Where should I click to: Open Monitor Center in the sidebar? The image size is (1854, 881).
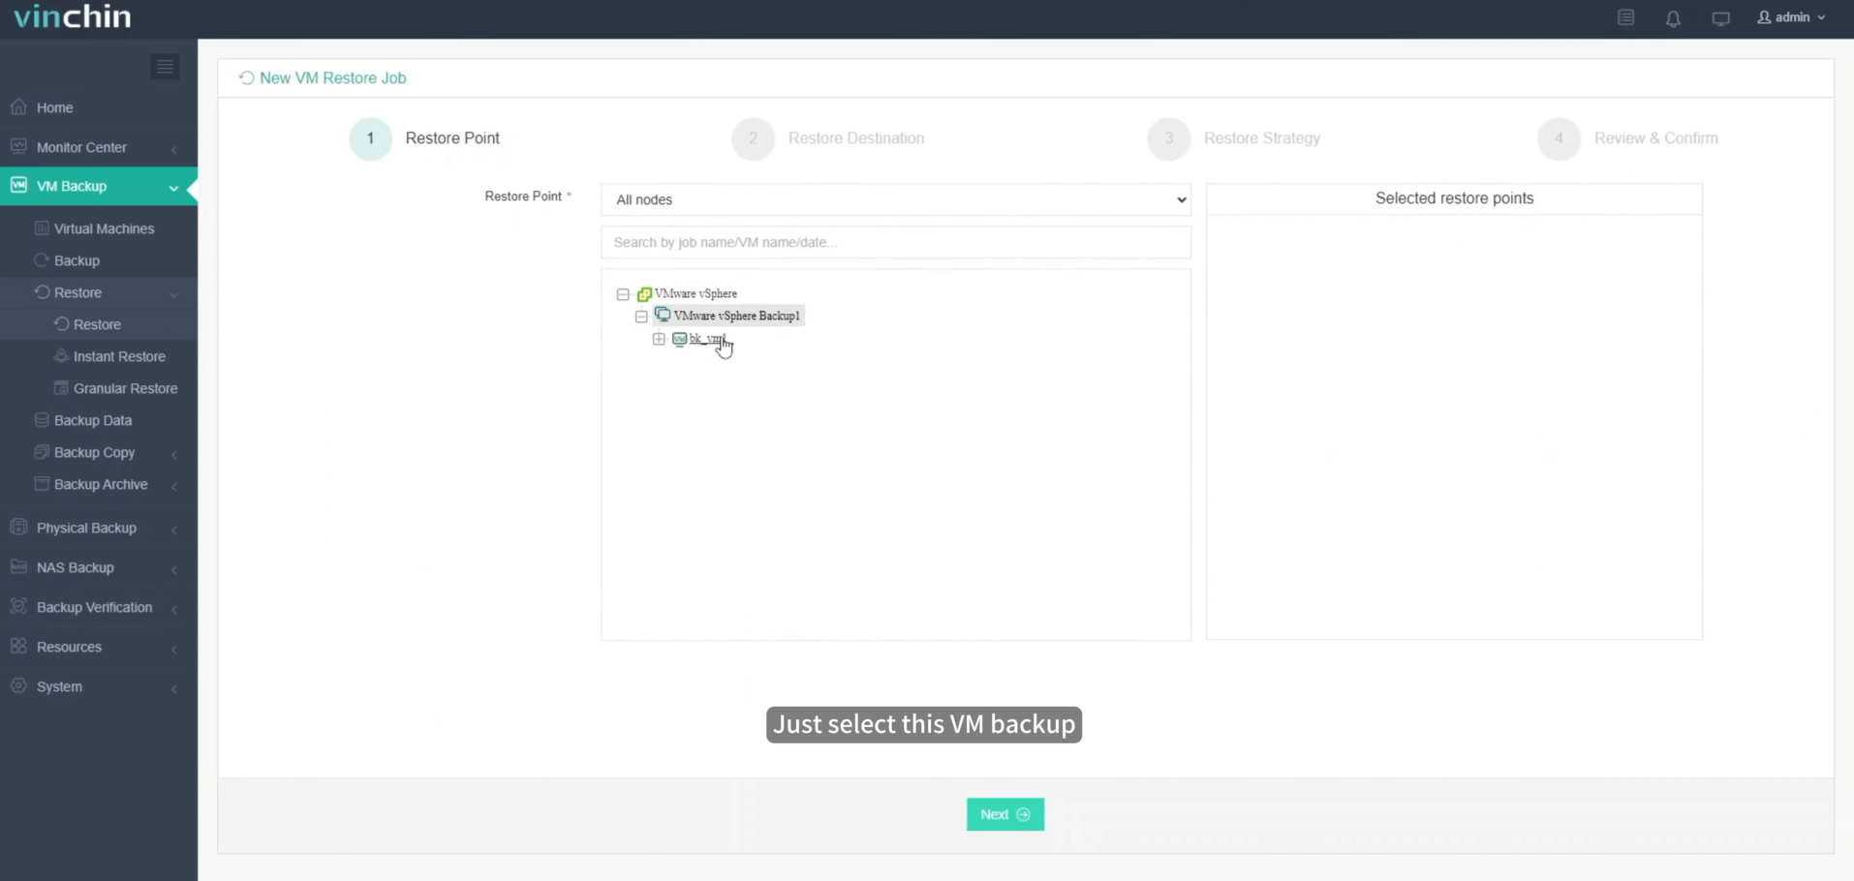tap(81, 147)
